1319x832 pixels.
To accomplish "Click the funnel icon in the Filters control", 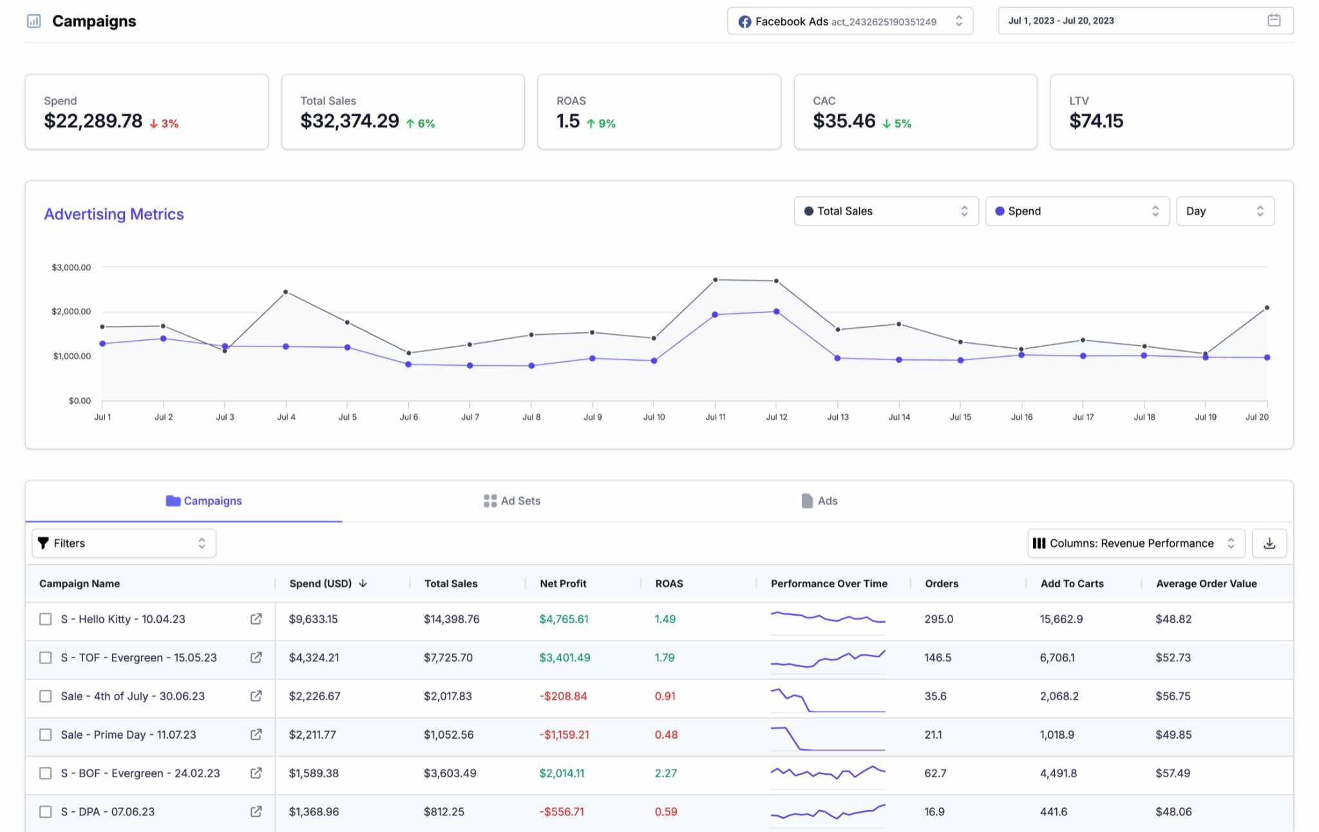I will coord(43,543).
